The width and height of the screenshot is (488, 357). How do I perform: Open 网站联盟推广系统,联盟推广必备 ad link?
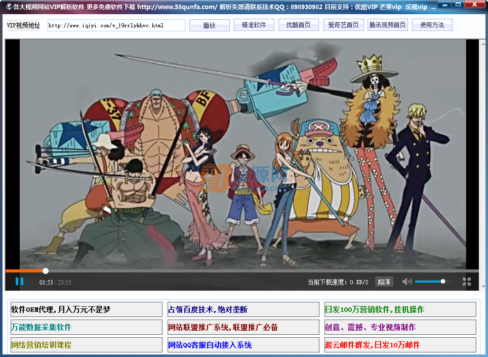[x=243, y=327]
